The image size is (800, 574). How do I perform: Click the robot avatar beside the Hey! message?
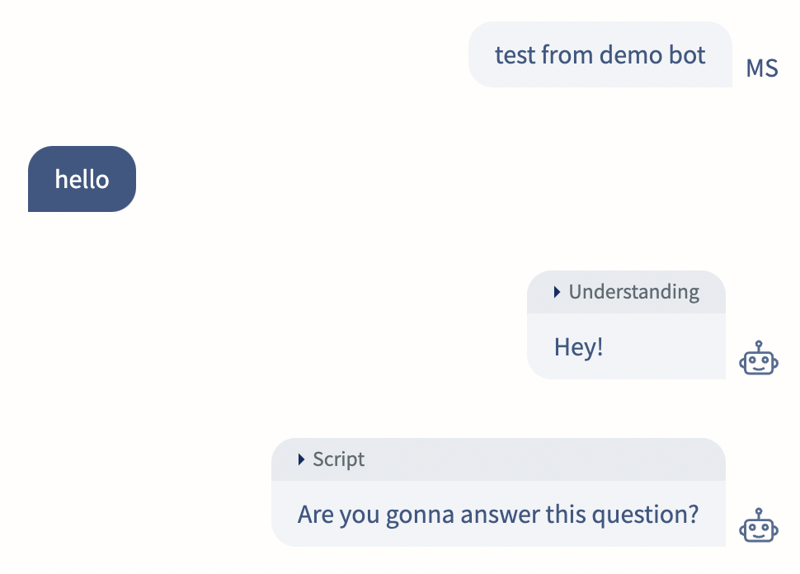[x=759, y=358]
